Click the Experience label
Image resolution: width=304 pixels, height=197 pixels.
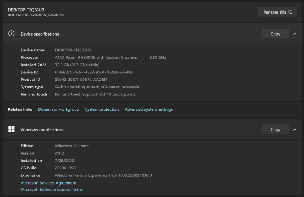tap(30, 175)
